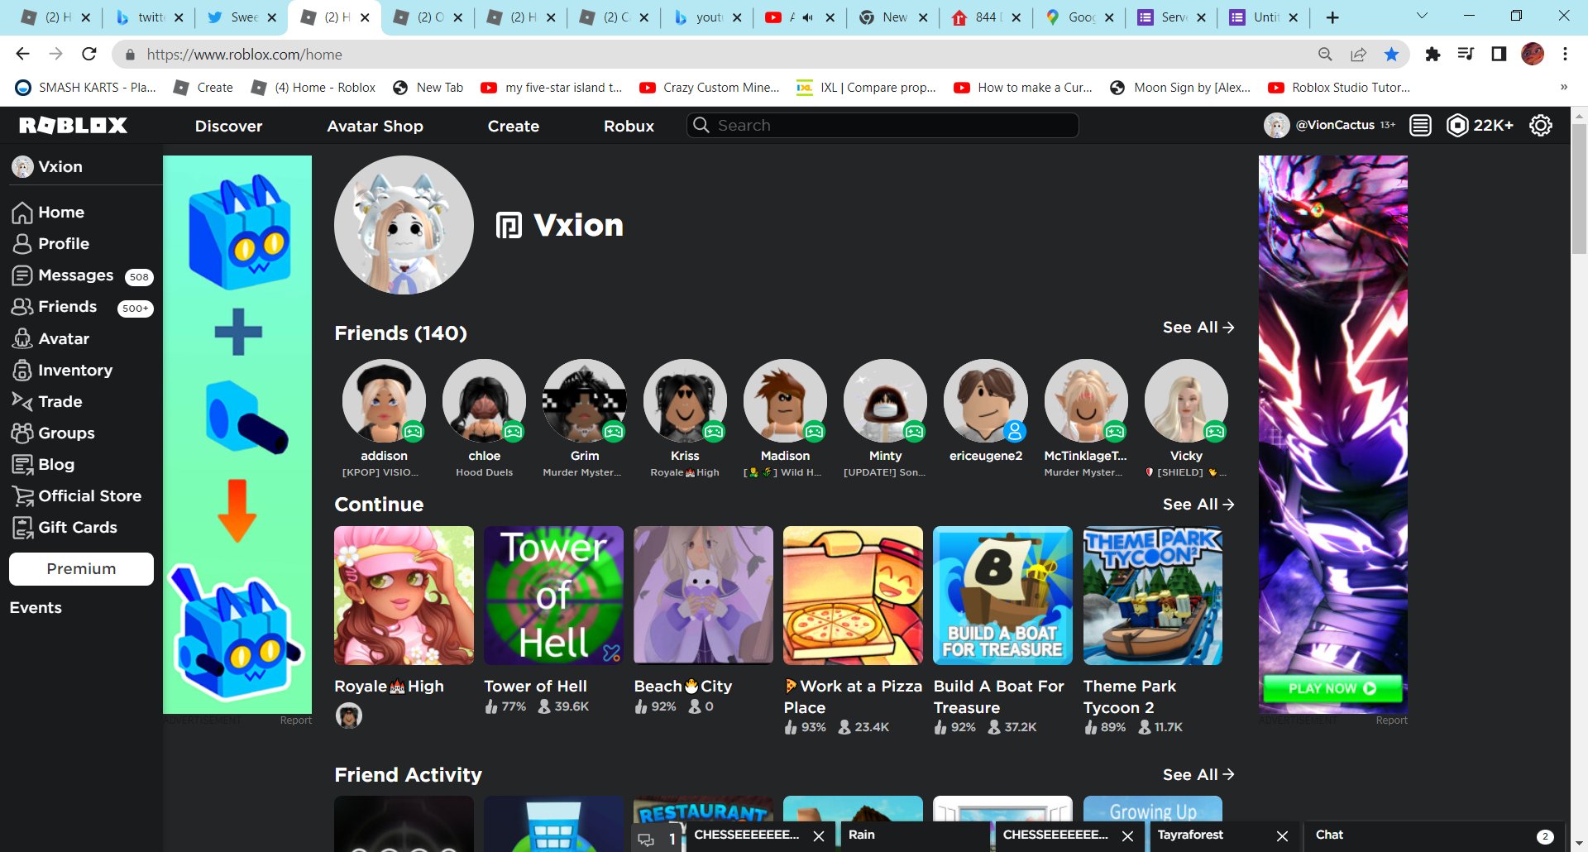The image size is (1588, 852).
Task: Switch to the YouTube browser tab
Action: (799, 17)
